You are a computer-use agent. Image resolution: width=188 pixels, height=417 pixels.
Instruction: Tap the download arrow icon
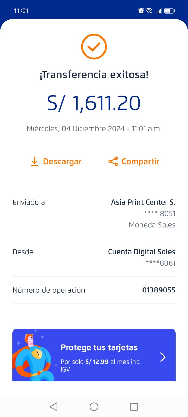click(34, 162)
